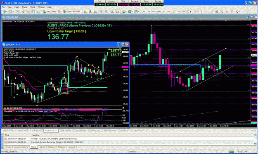Open the chart Templates icon
Viewport: 258px width, 154px height.
pos(136,12)
